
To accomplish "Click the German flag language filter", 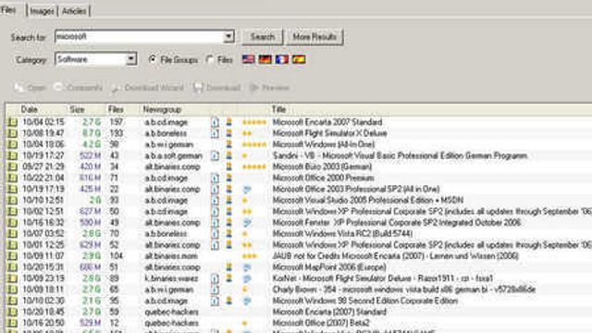I will [x=265, y=59].
